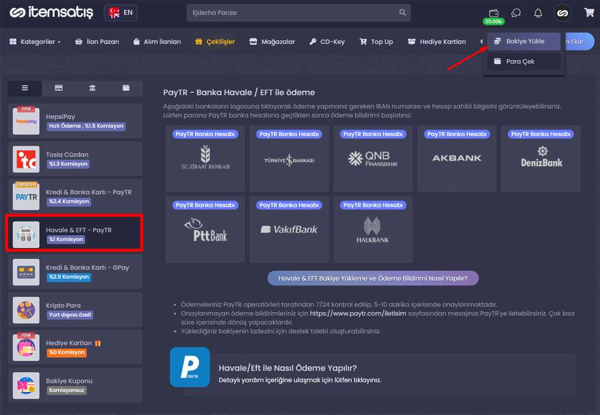This screenshot has width=600, height=415.
Task: Open the chat messages icon
Action: point(516,13)
